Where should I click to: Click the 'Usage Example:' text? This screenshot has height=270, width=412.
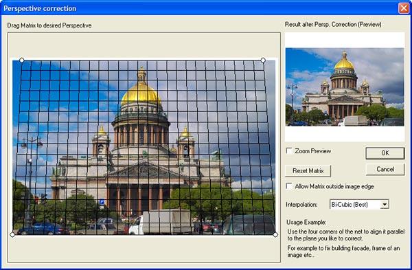tap(306, 222)
